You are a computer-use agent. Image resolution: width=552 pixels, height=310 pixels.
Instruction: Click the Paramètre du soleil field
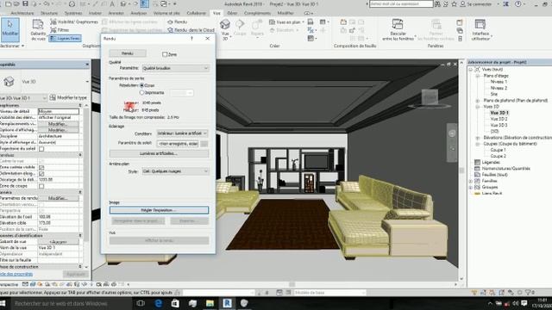[178, 144]
